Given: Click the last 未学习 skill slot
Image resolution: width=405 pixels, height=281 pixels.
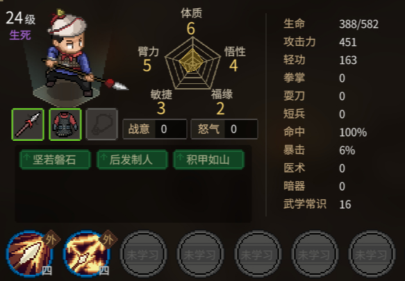Looking at the screenshot, I should [372, 255].
